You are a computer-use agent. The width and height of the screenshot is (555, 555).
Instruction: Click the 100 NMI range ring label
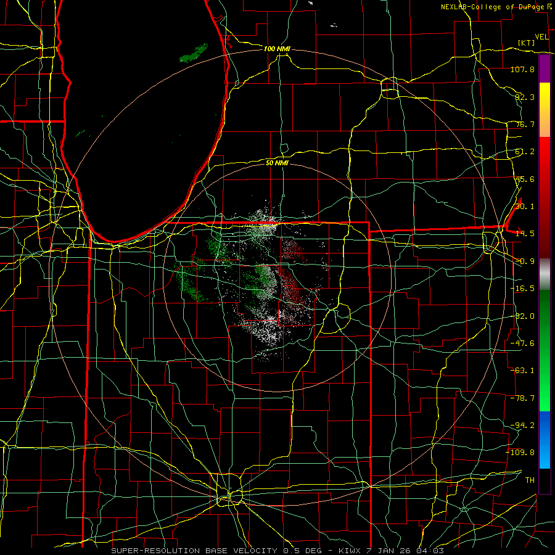(x=277, y=49)
